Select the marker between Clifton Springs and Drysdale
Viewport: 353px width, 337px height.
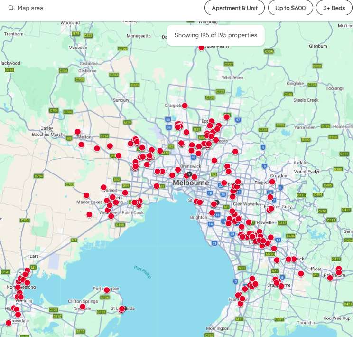[83, 307]
